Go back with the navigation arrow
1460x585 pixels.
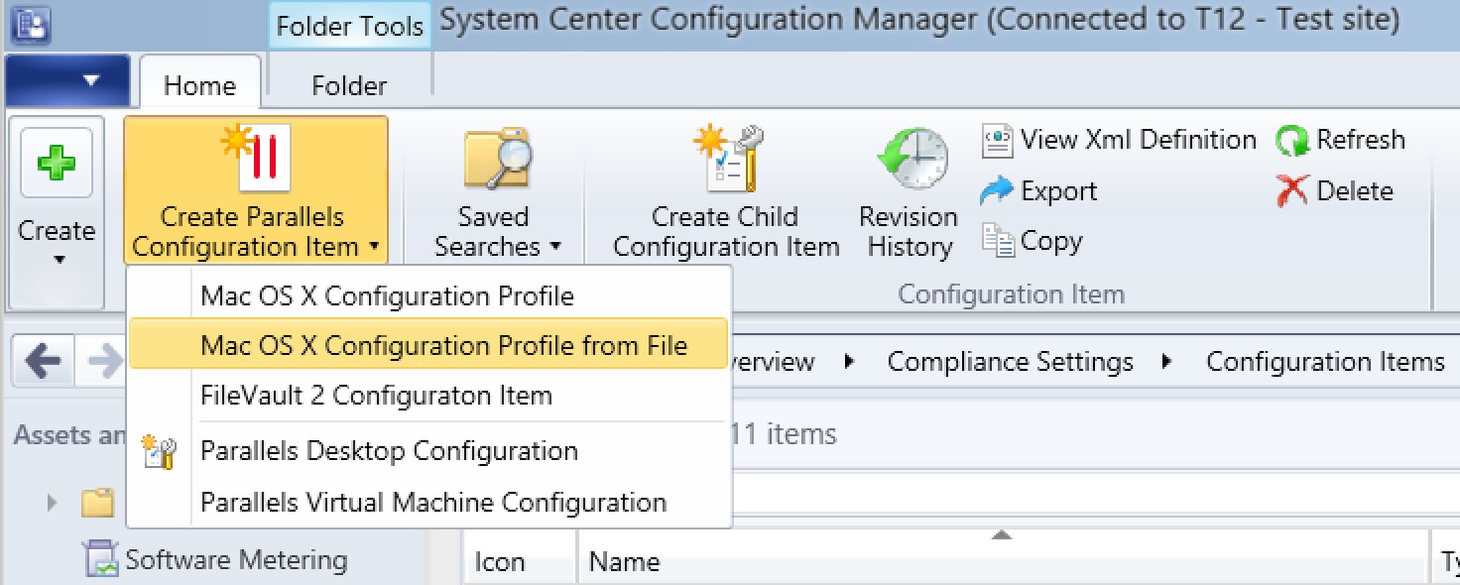43,362
